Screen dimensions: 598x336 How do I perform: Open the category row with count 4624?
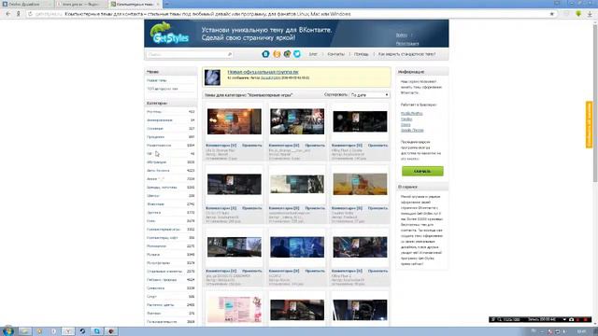coord(170,280)
